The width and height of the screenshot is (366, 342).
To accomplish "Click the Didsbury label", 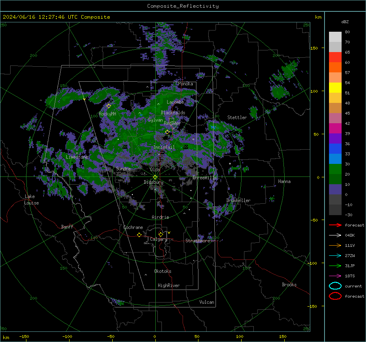I will point(153,182).
